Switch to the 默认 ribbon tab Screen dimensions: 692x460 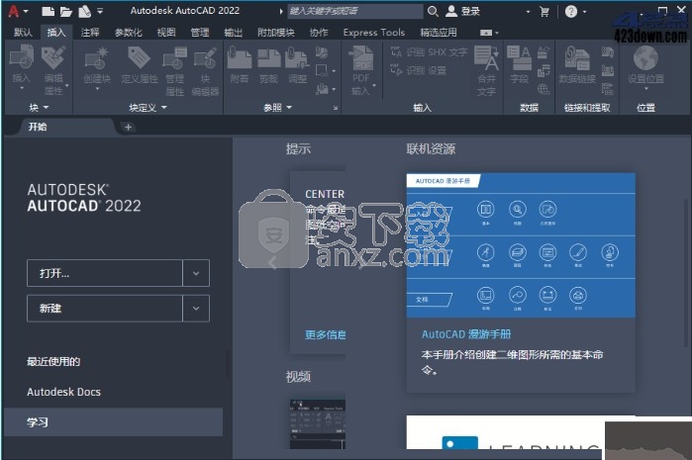23,33
